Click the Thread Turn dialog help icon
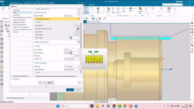Screen dimensions: 194x109 point(79,3)
